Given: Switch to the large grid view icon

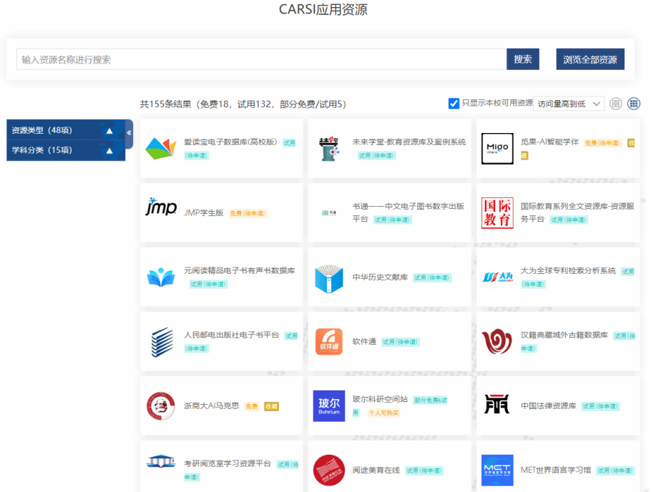Looking at the screenshot, I should point(616,104).
